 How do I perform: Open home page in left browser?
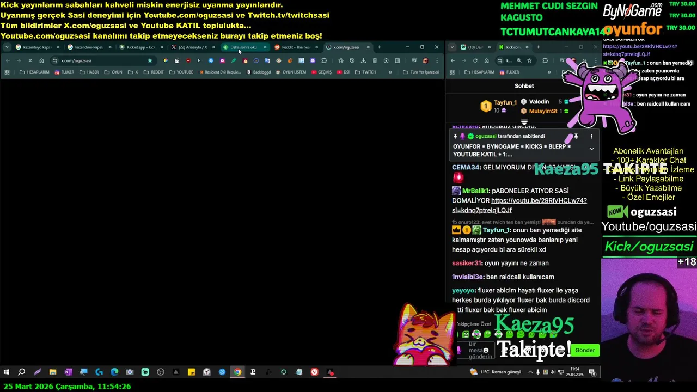tap(41, 60)
